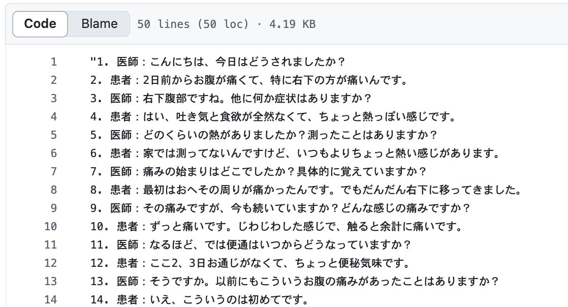The image size is (568, 307).
Task: Select line number 14
Action: tap(51, 300)
